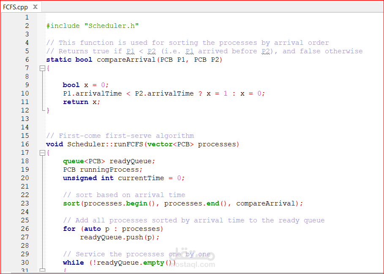Click the "sort" call on line 23

(71, 203)
